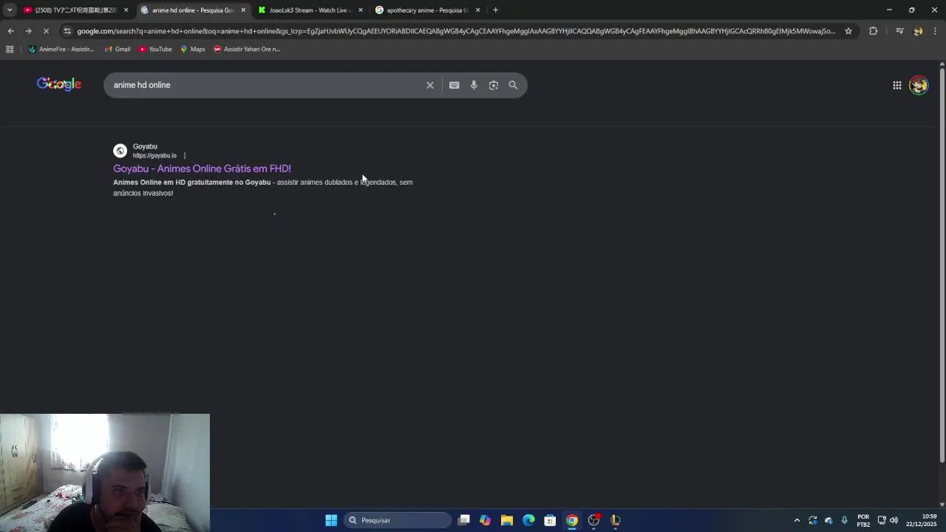Open the Google apps grid
This screenshot has height=532, width=946.
point(896,85)
